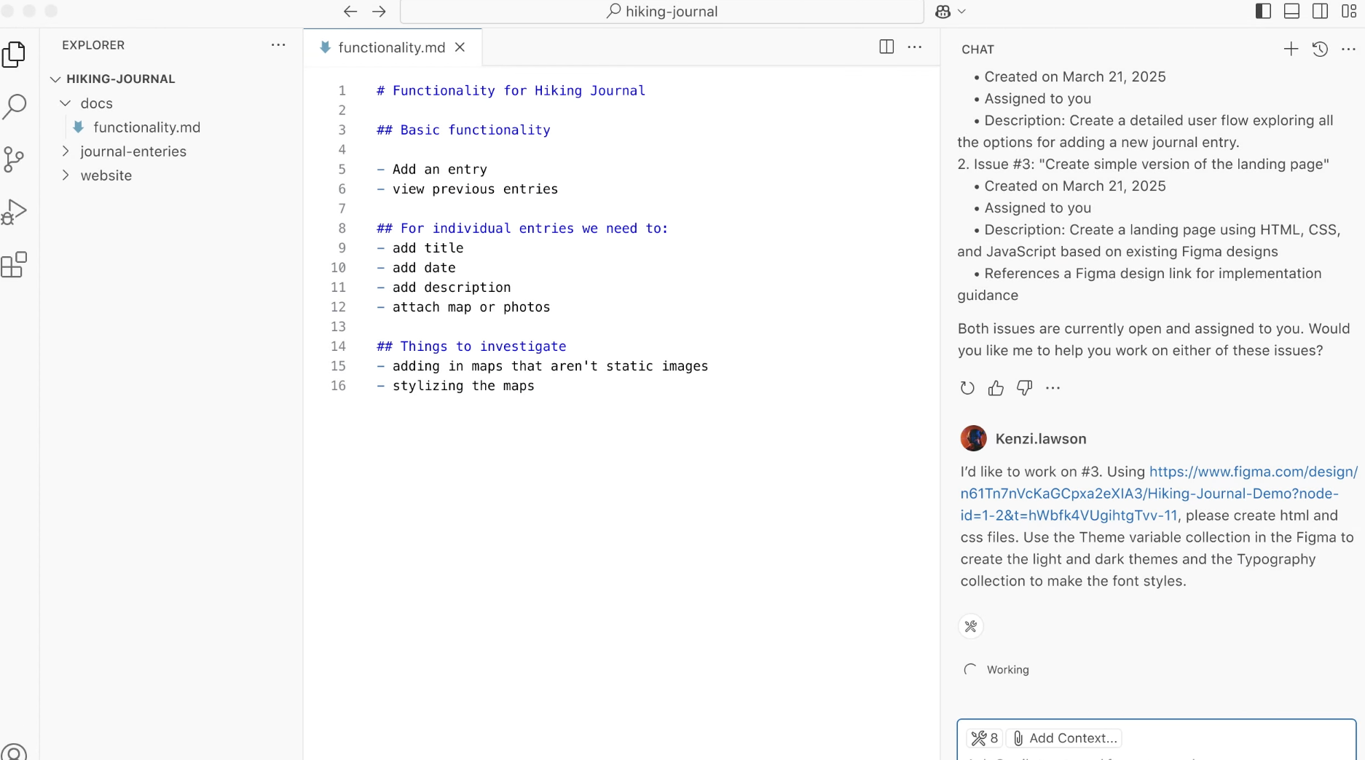The width and height of the screenshot is (1365, 760).
Task: Open editor more actions menu
Action: (915, 47)
